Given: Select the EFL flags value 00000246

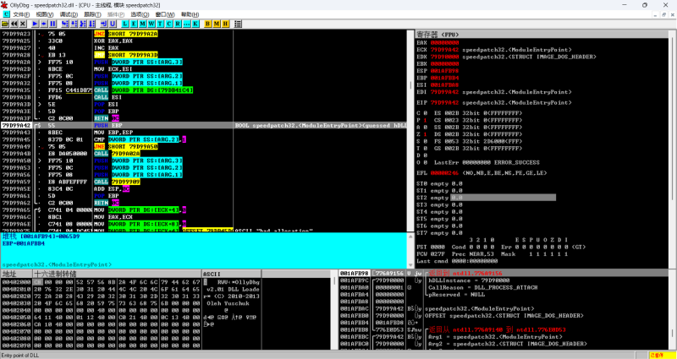Looking at the screenshot, I should [444, 172].
